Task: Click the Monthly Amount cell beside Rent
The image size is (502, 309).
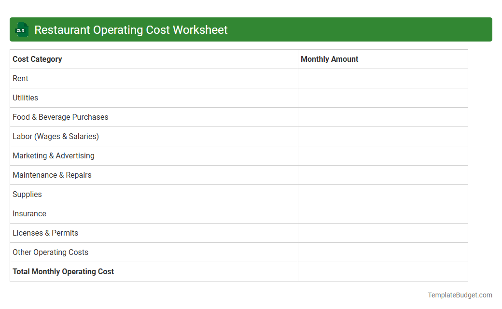Action: click(x=383, y=78)
